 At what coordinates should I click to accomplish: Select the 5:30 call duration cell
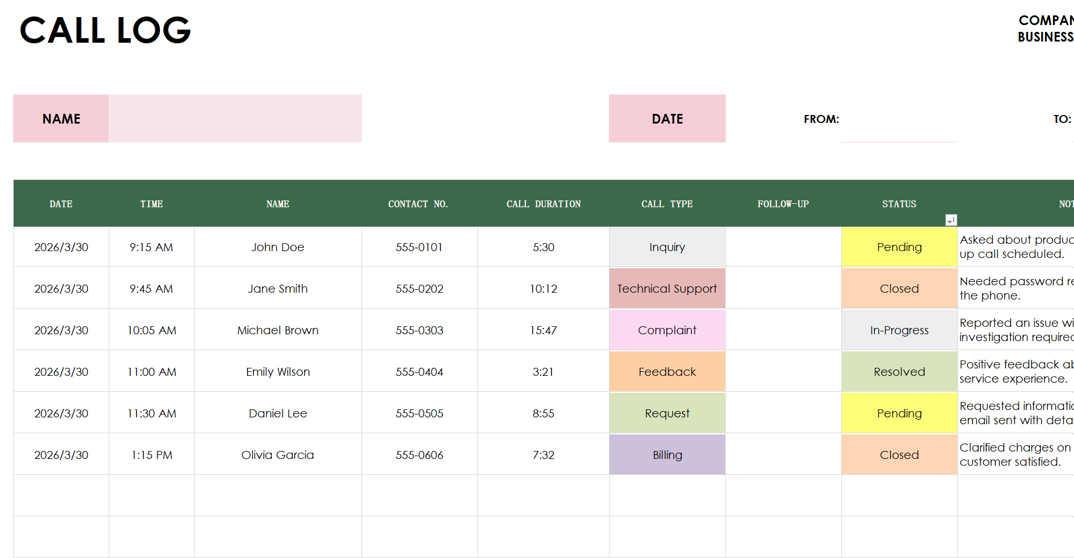[x=544, y=247]
